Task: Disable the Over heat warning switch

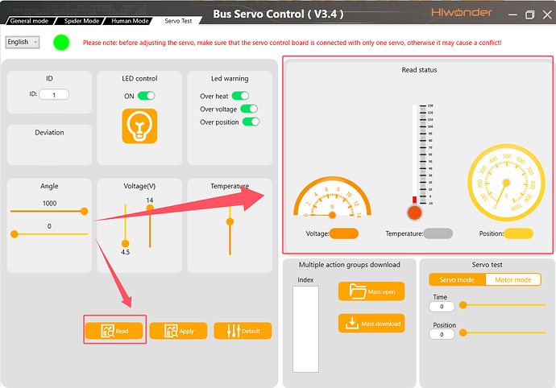Action: click(x=240, y=96)
